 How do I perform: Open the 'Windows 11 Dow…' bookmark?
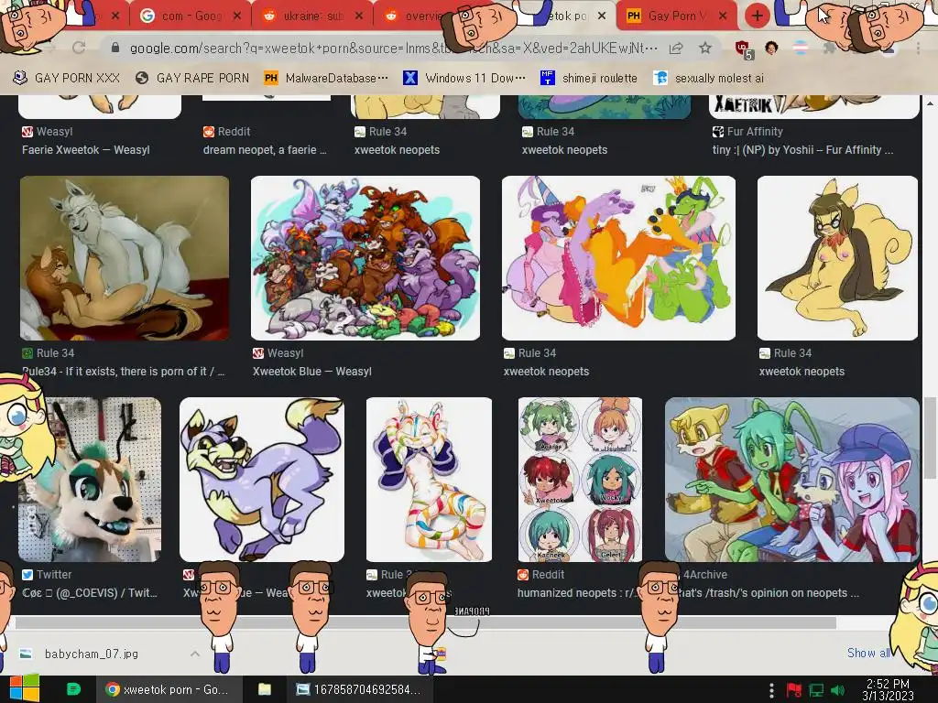click(464, 79)
